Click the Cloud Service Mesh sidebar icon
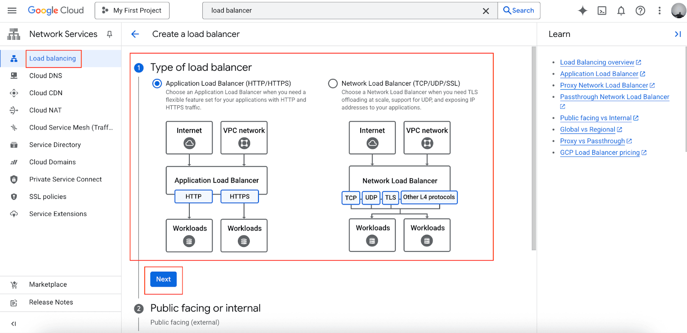This screenshot has width=687, height=333. pyautogui.click(x=14, y=128)
